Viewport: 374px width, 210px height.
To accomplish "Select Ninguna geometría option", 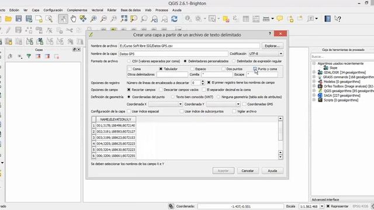I will click(218, 97).
